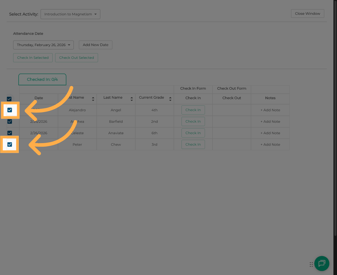Open the Select Activity dropdown
337x275 pixels.
tap(70, 14)
